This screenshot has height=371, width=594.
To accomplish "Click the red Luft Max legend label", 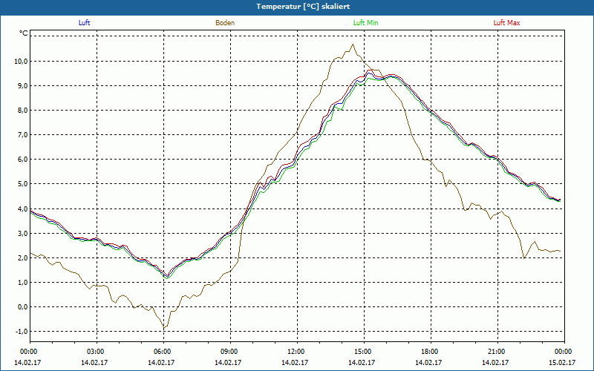I will (506, 23).
